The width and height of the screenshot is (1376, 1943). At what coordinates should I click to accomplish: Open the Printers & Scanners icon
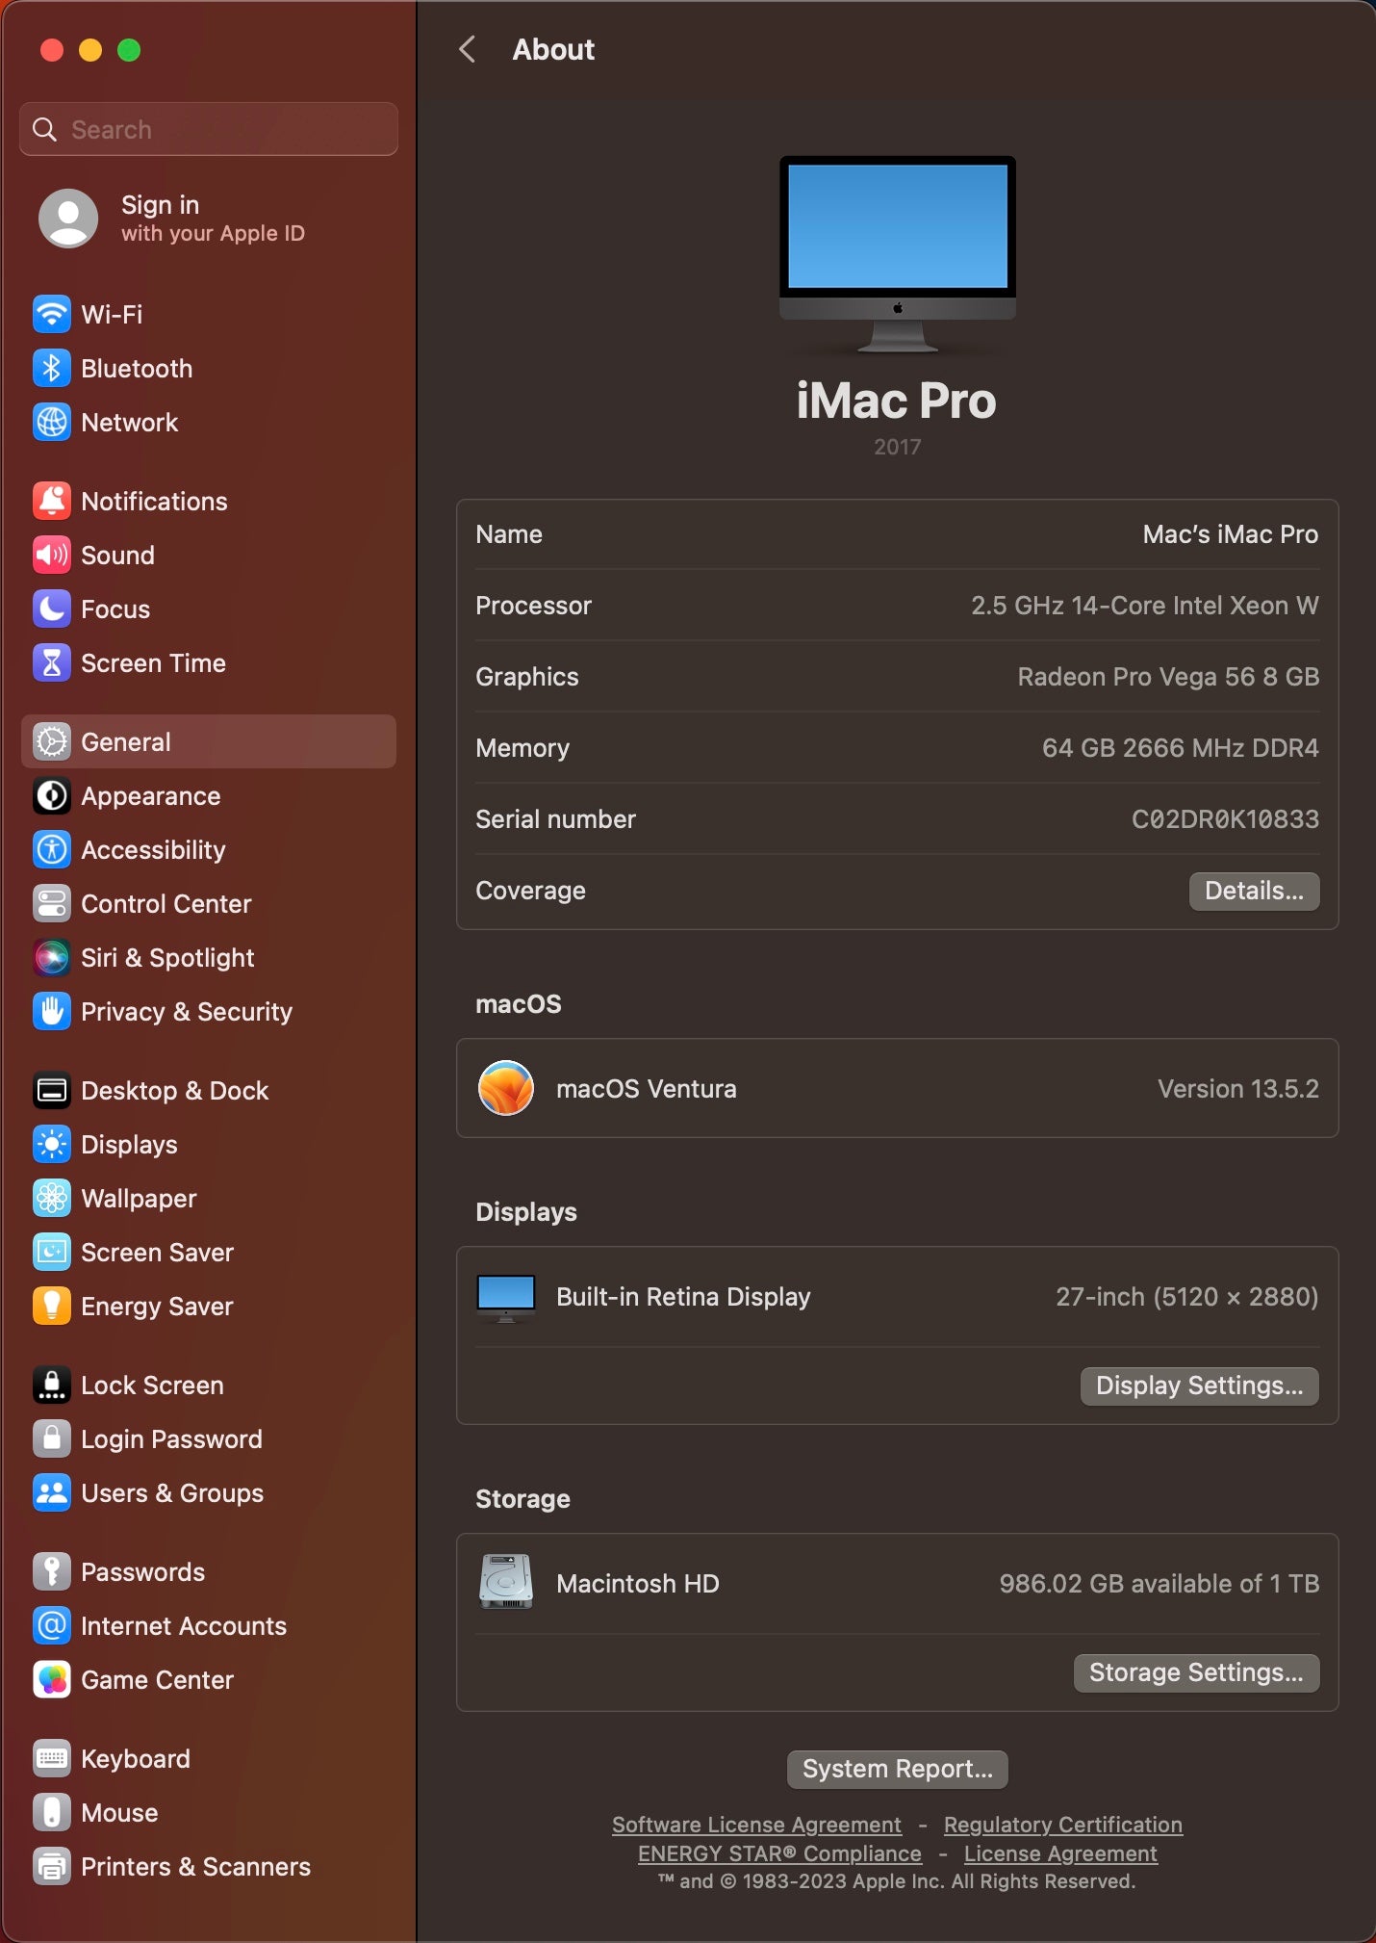(x=51, y=1866)
